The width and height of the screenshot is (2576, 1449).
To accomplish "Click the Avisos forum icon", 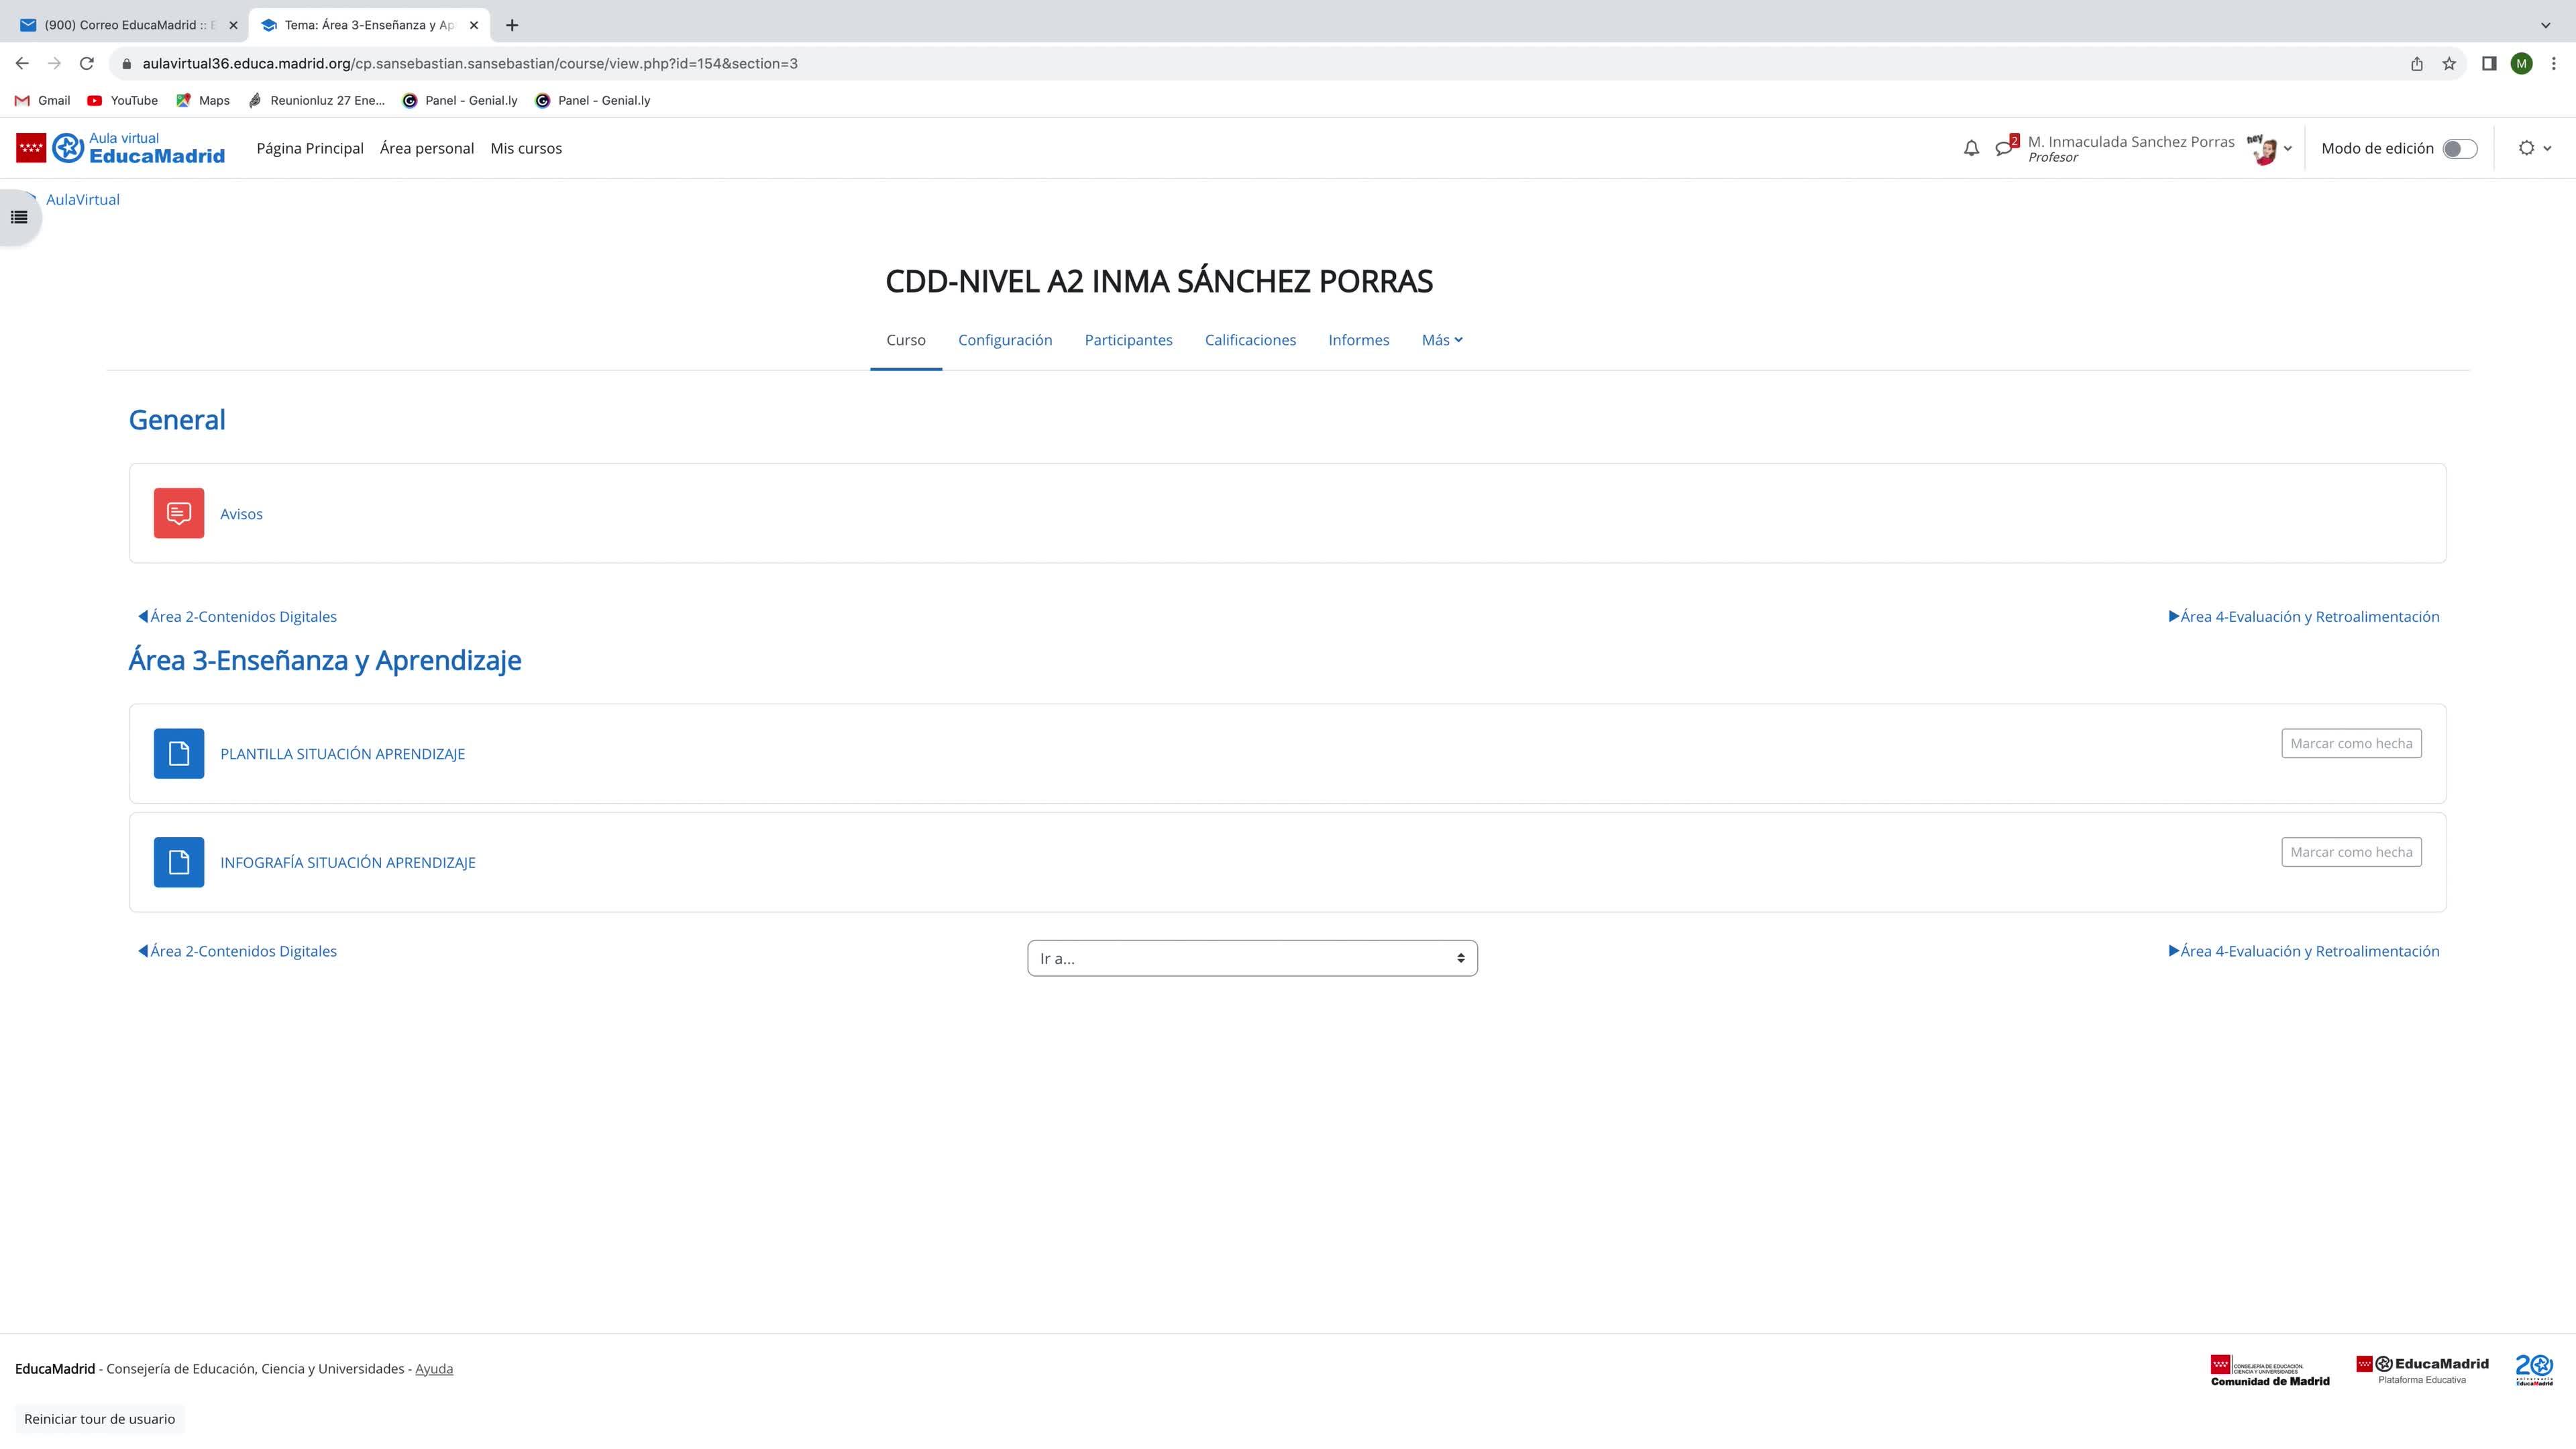I will click(179, 513).
